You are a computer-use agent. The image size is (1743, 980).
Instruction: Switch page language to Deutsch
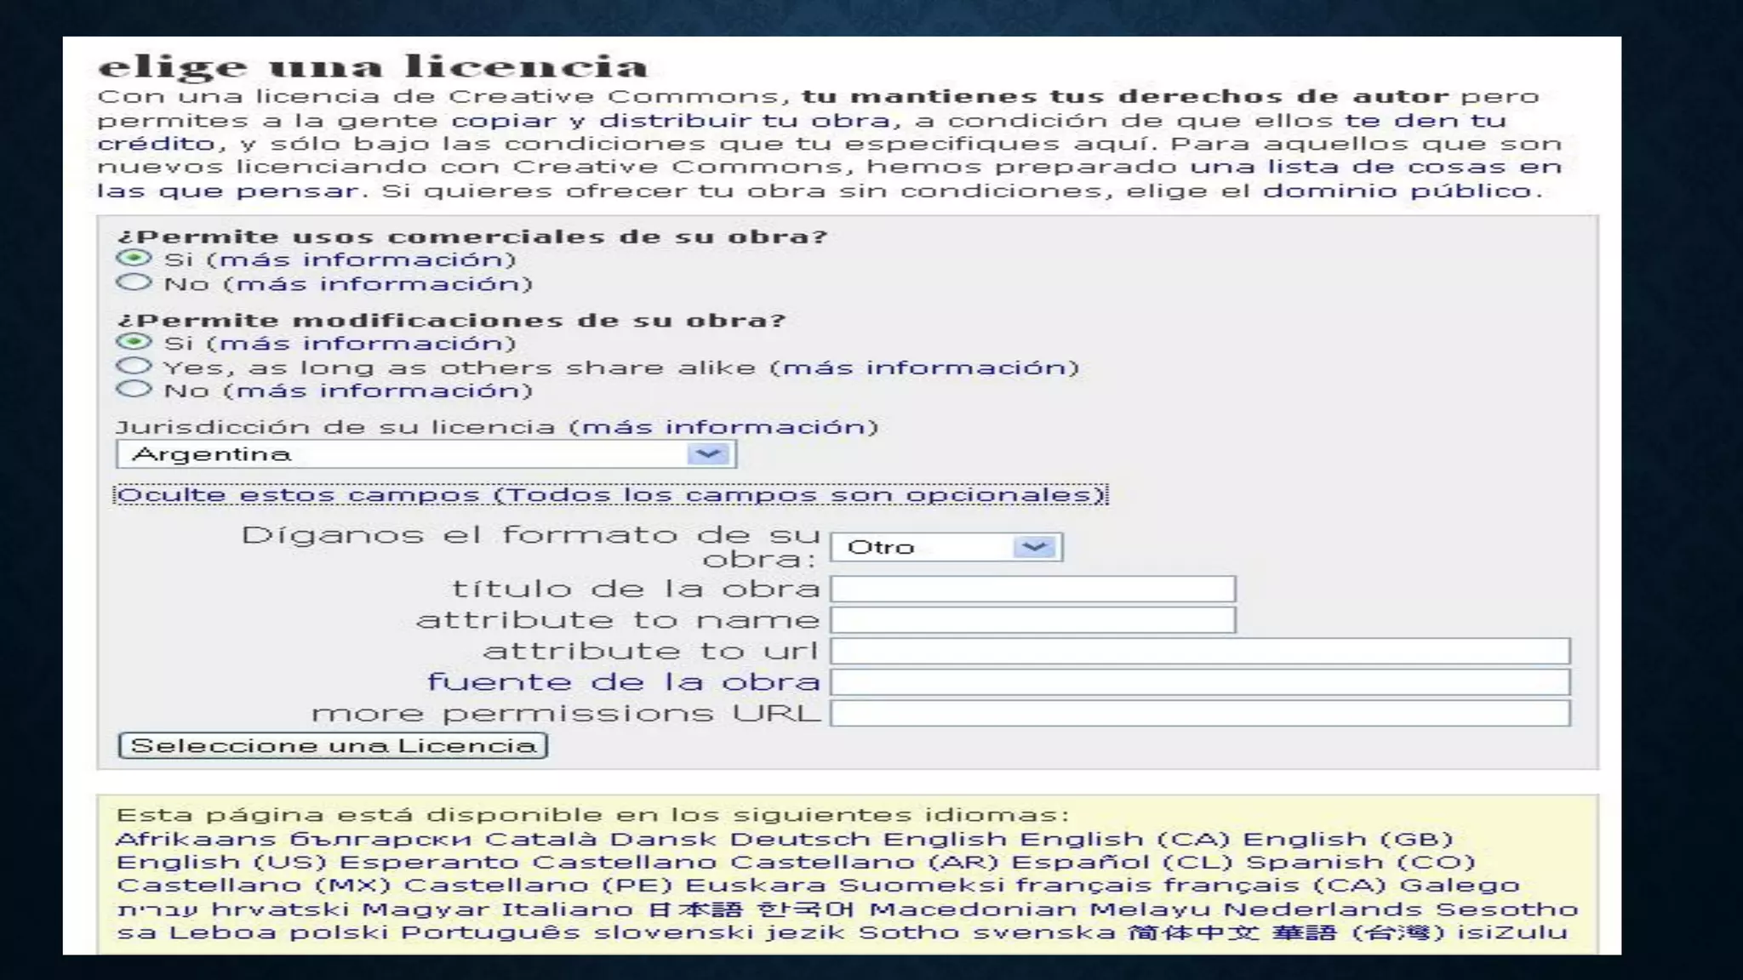click(799, 840)
